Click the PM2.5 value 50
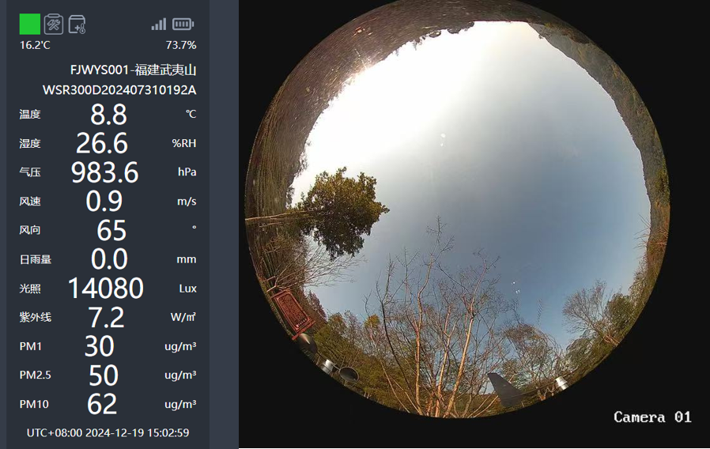 [x=104, y=375]
